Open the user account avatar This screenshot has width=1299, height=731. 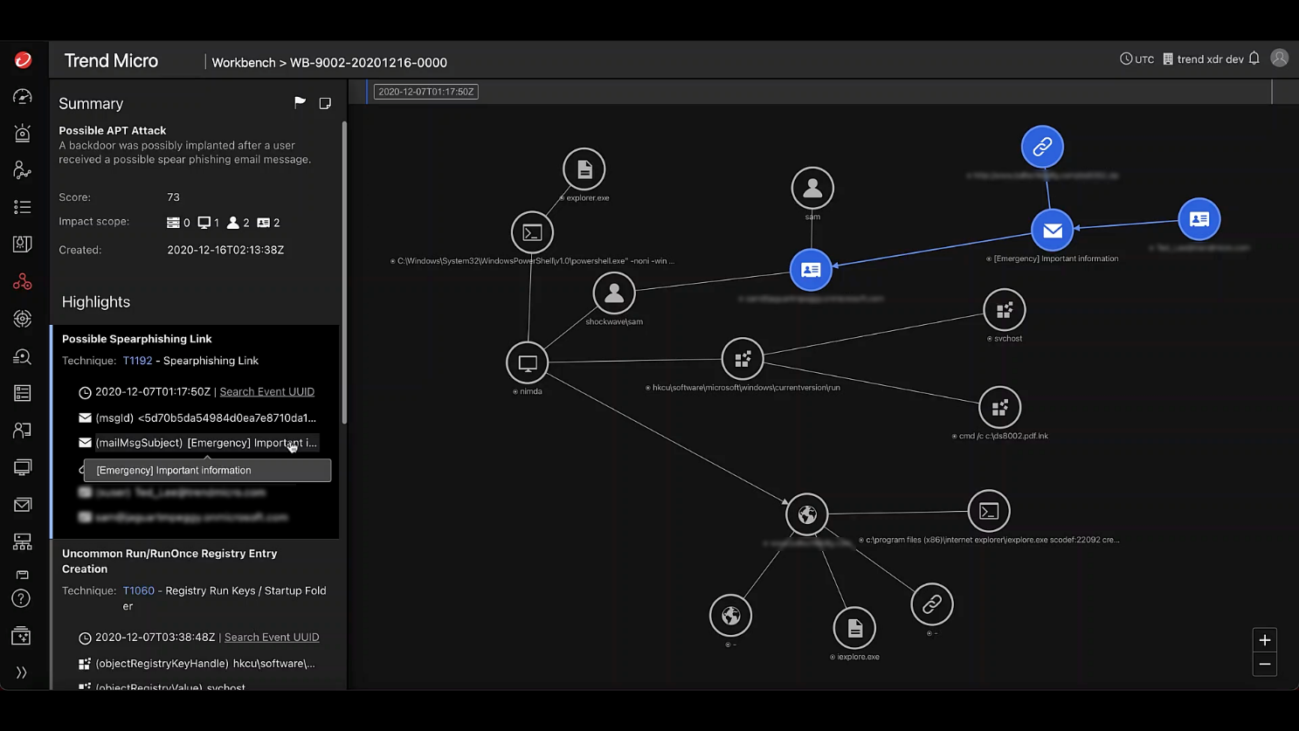1280,58
